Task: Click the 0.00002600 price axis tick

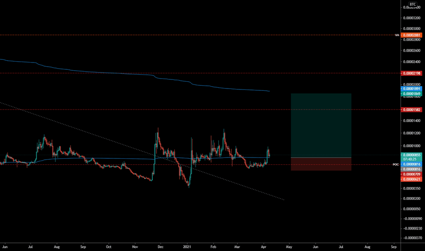Action: point(412,51)
